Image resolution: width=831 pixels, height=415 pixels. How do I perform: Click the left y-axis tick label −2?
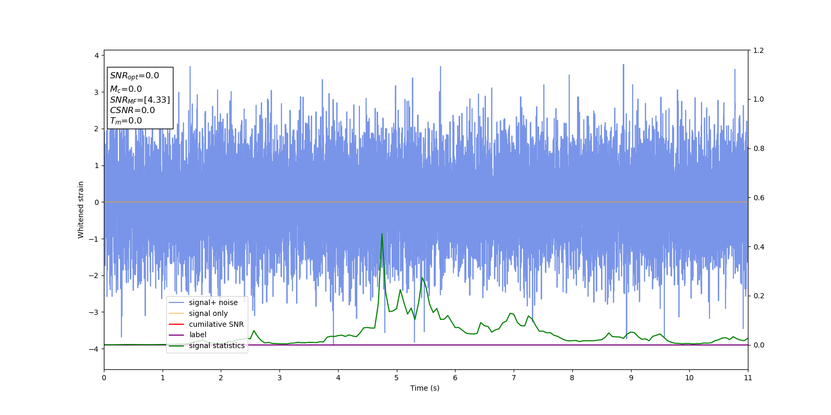[94, 275]
